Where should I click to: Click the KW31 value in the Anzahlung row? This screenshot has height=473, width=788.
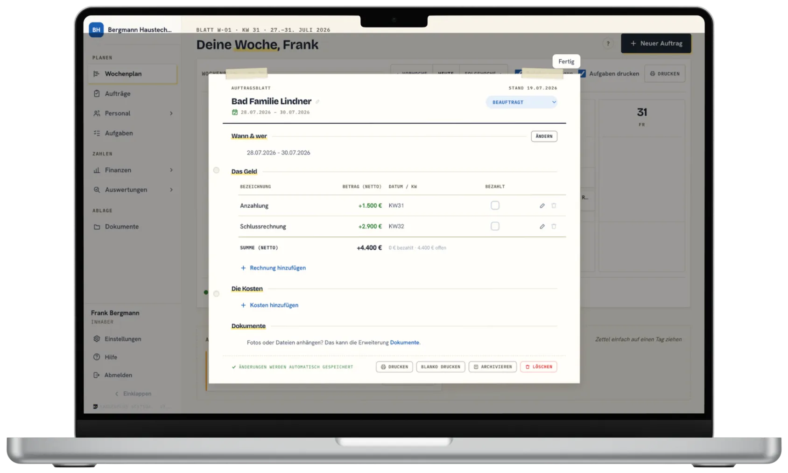click(396, 205)
